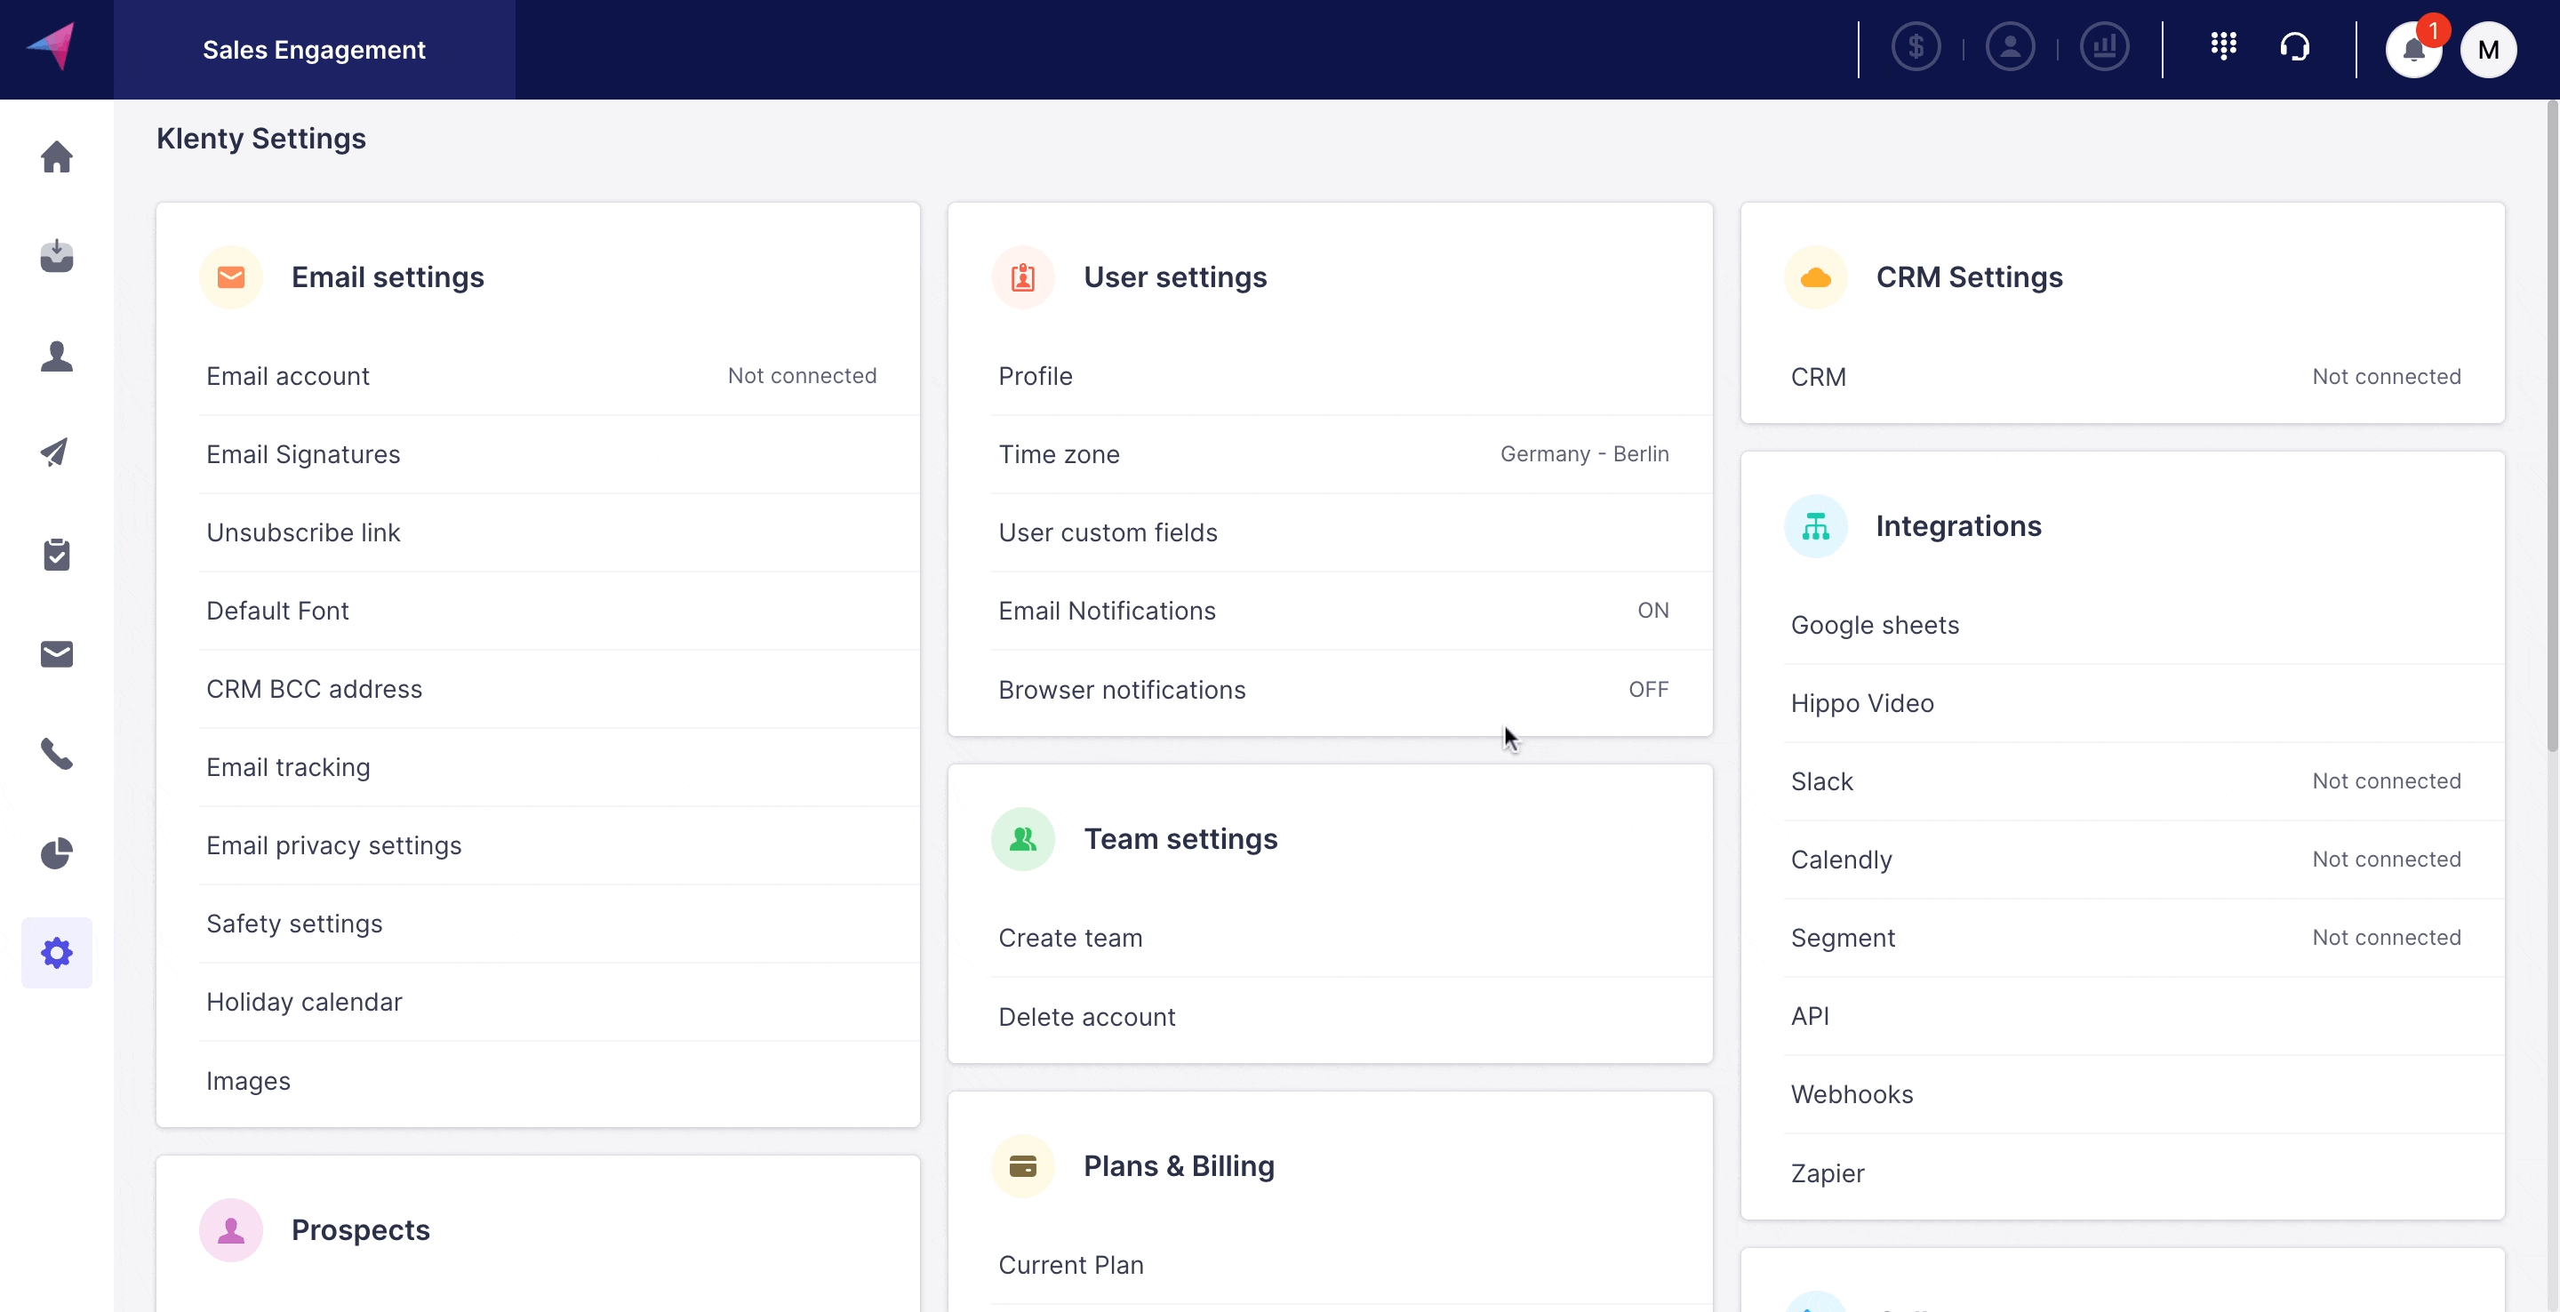Screen dimensions: 2560x1312
Task: Open Email Signatures settings
Action: [303, 454]
